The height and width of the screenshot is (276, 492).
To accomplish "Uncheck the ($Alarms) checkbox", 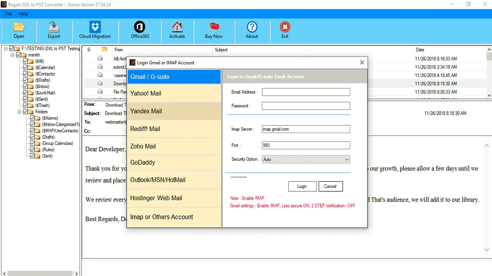I will point(32,118).
